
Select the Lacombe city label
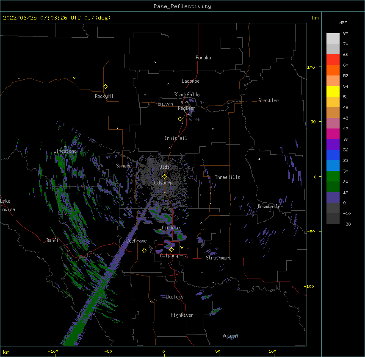click(x=191, y=81)
